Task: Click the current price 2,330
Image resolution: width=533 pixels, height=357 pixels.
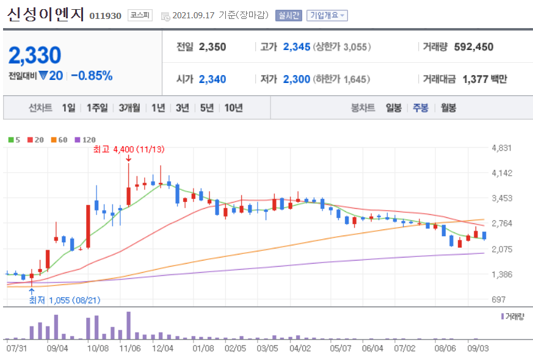Action: [35, 55]
